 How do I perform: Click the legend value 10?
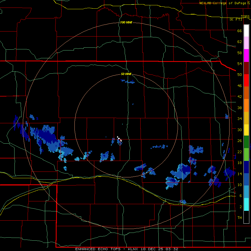coord(240,185)
